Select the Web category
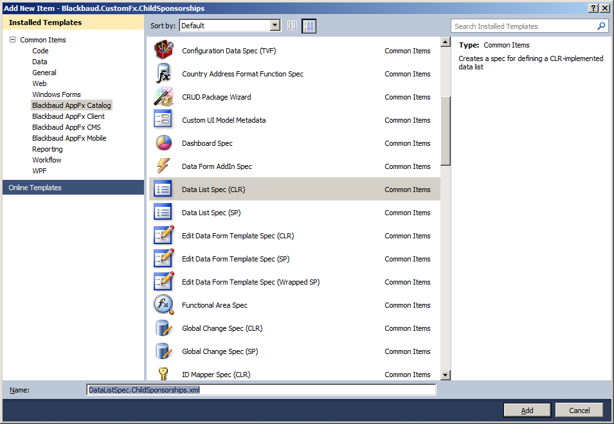 click(39, 84)
